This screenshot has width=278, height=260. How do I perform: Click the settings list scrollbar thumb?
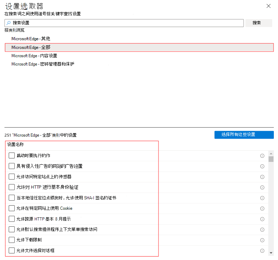[x=271, y=159]
